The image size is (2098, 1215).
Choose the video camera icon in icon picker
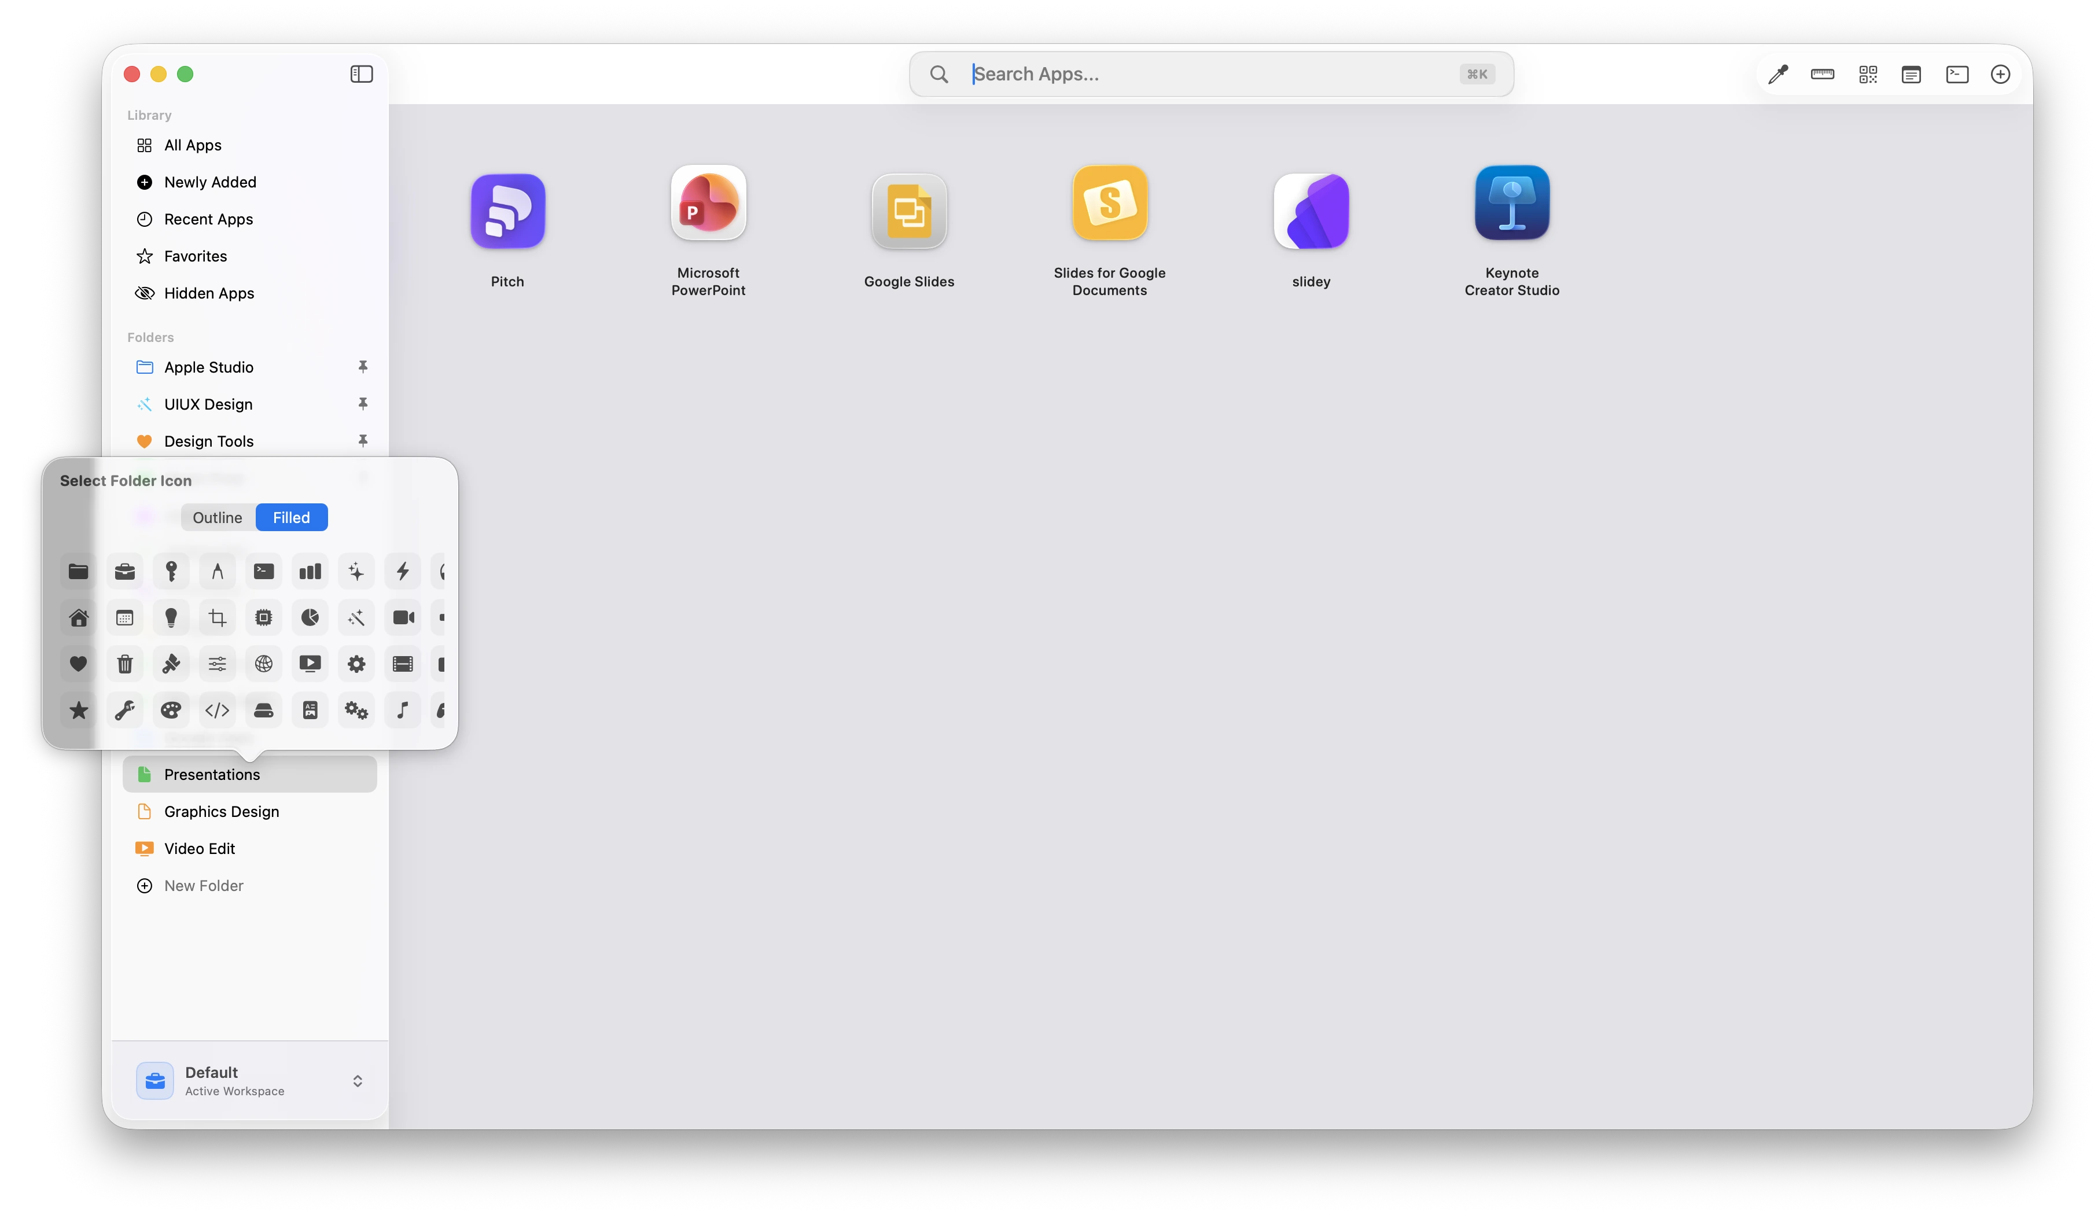(x=403, y=618)
